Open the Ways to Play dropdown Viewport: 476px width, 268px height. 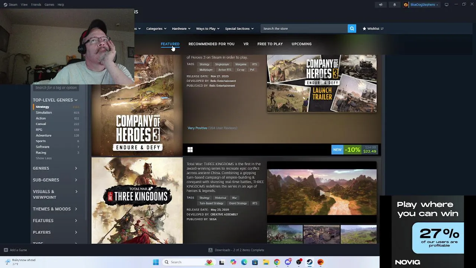point(208,29)
